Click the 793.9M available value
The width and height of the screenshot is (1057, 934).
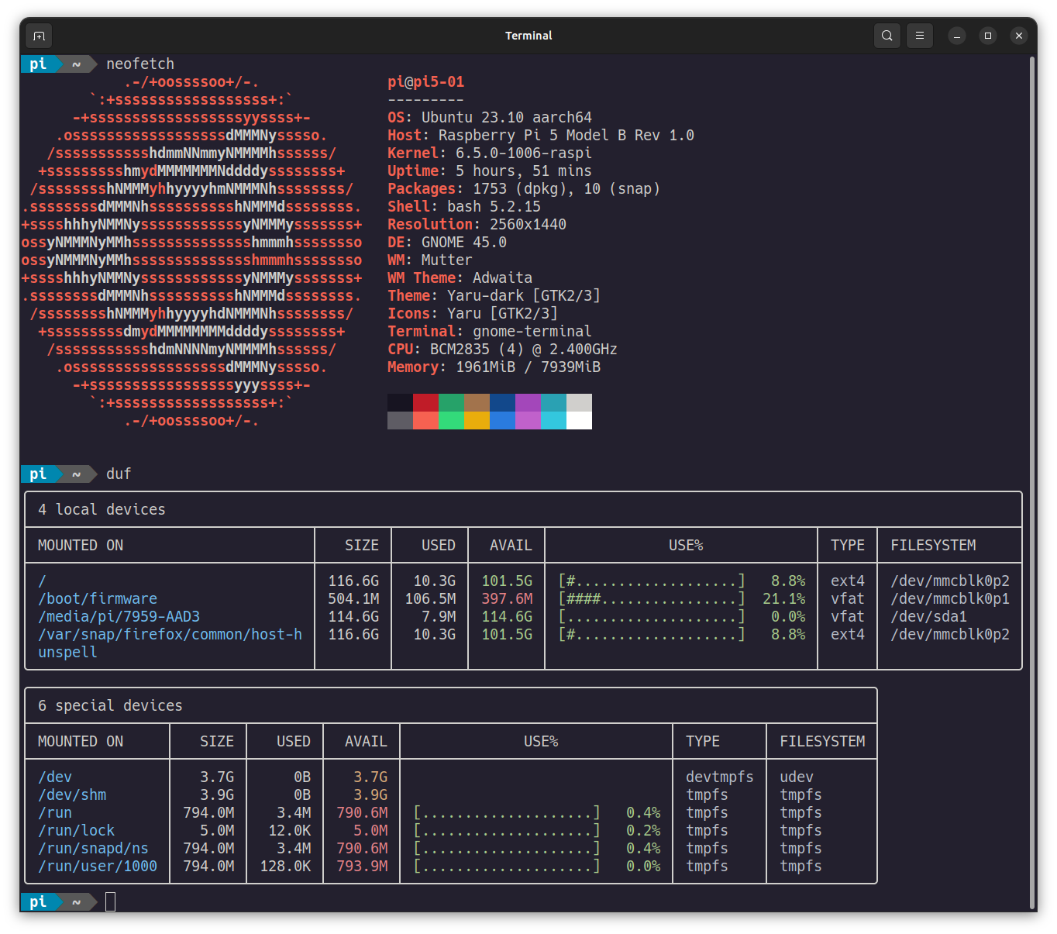point(362,866)
